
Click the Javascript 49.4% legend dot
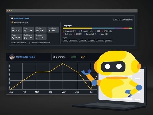click(63, 31)
